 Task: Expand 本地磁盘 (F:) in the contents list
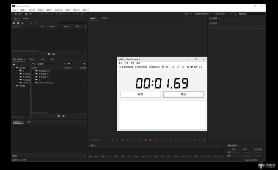coord(33,77)
